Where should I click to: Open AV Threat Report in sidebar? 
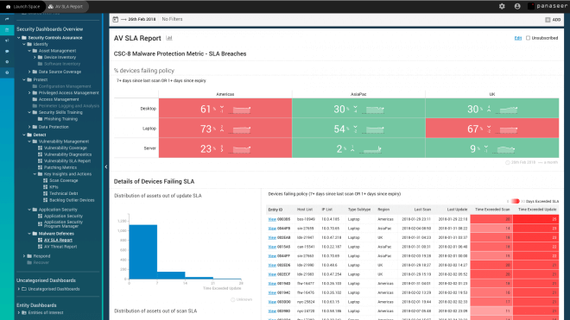pyautogui.click(x=60, y=247)
